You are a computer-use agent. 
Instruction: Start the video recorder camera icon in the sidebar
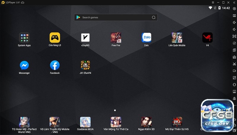(x=234, y=71)
